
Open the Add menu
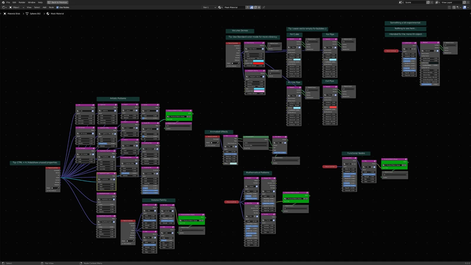(x=44, y=7)
